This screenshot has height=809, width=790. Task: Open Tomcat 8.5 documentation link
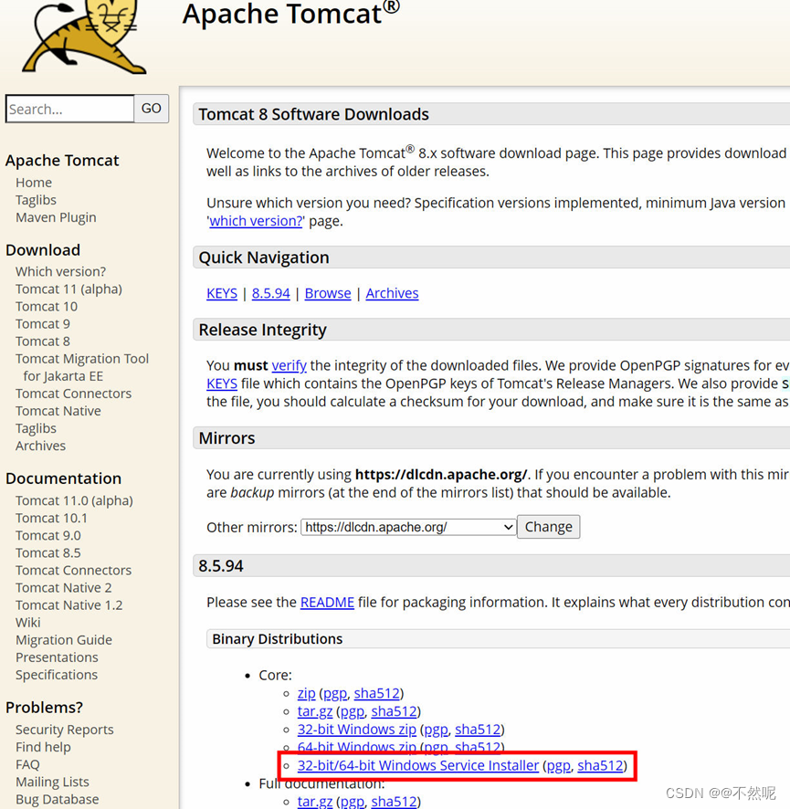coord(48,553)
